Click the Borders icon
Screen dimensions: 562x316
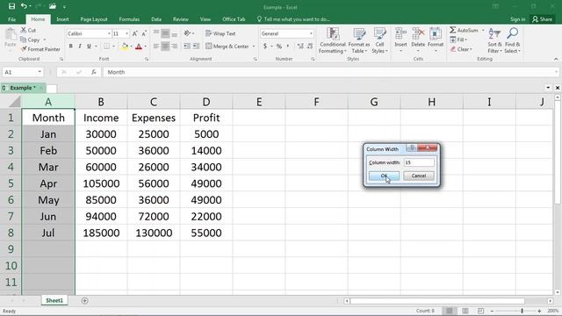pyautogui.click(x=107, y=47)
